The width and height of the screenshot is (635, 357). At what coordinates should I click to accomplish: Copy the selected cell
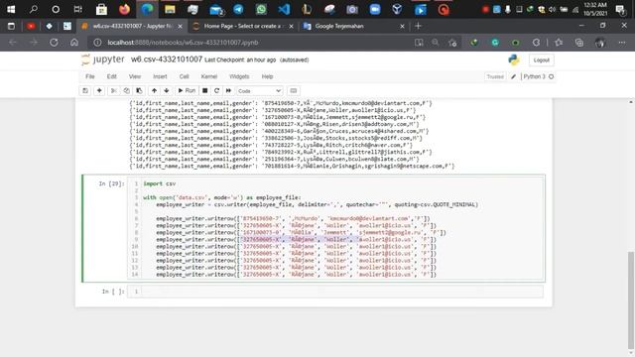[126, 90]
